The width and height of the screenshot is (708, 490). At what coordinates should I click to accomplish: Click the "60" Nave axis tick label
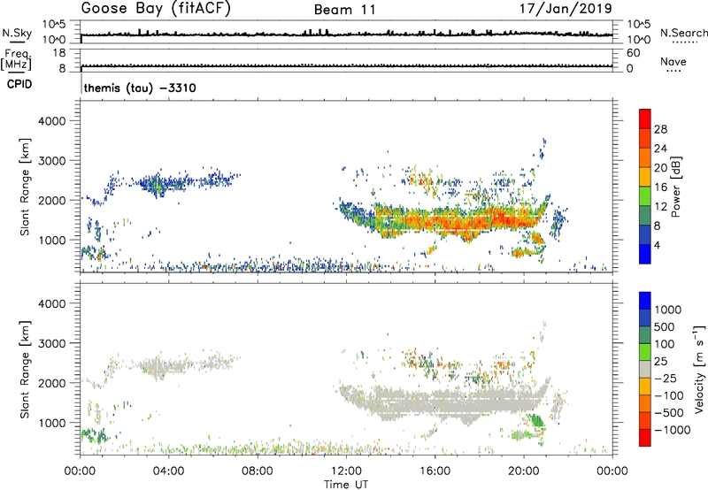633,53
